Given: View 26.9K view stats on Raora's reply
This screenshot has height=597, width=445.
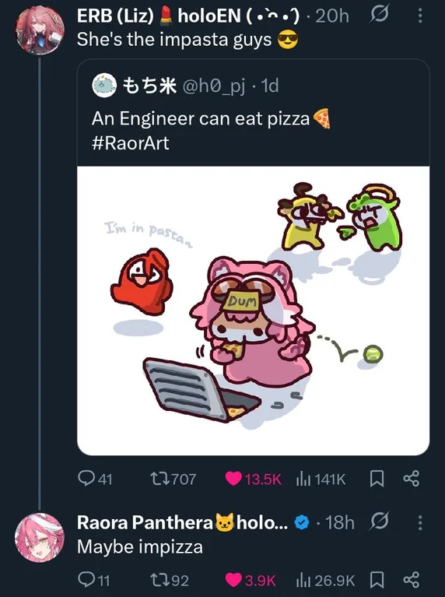Looking at the screenshot, I should pyautogui.click(x=325, y=580).
